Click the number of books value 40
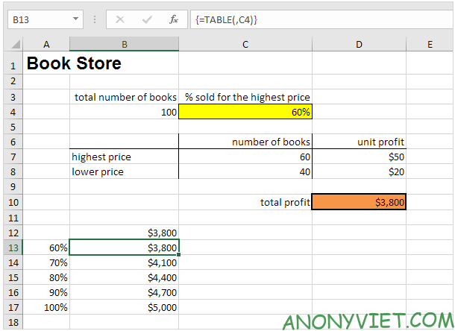 (245, 172)
